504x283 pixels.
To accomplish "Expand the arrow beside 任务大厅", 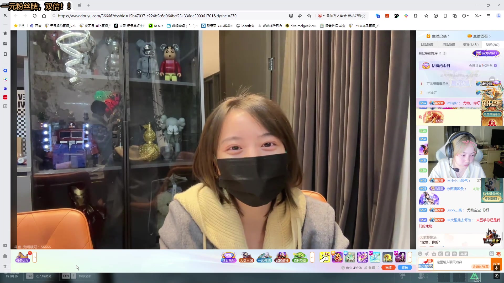I will coord(35,257).
